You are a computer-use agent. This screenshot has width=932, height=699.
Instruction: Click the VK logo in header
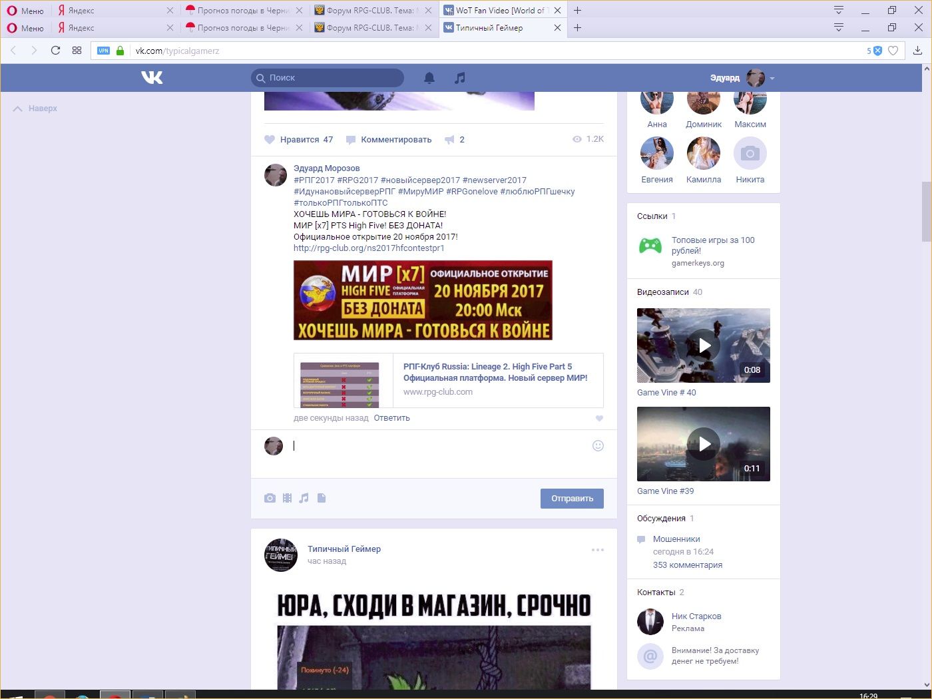[x=152, y=78]
